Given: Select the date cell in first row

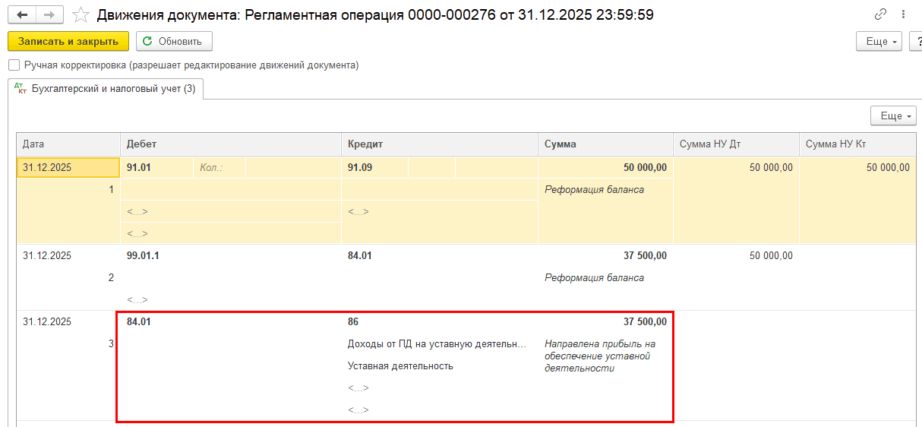Looking at the screenshot, I should click(68, 167).
